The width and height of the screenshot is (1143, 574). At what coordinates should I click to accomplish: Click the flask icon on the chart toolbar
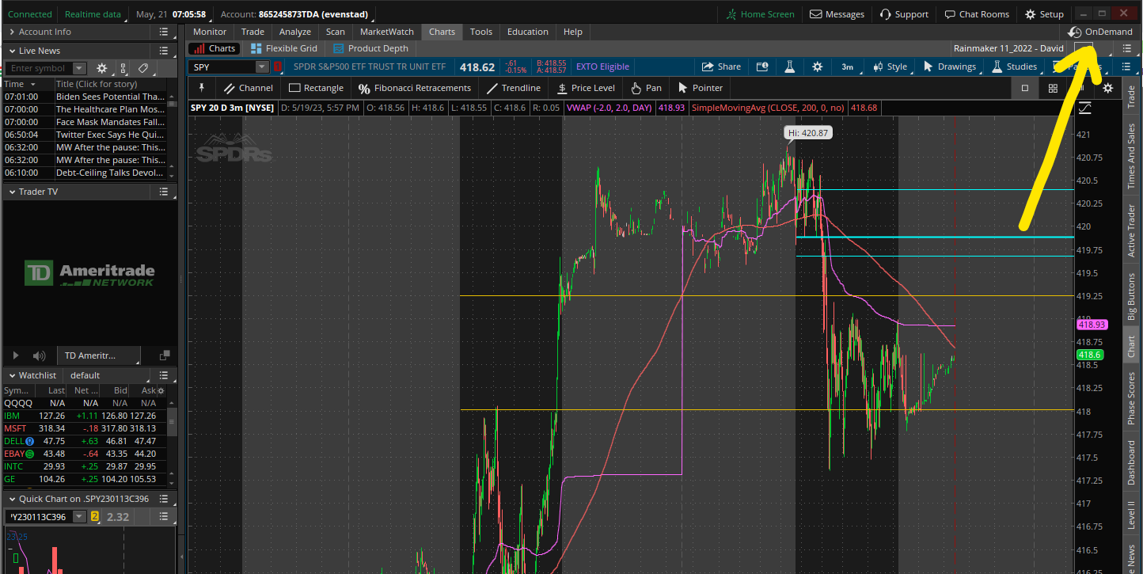click(789, 67)
